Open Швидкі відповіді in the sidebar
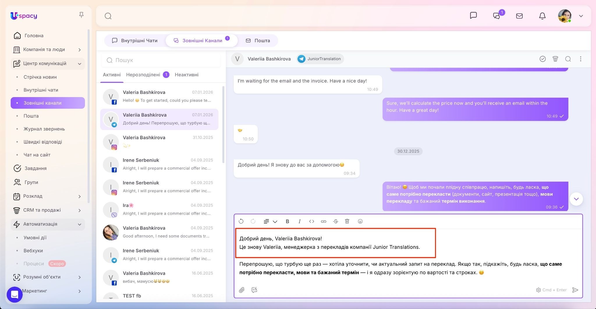This screenshot has width=596, height=309. (43, 142)
